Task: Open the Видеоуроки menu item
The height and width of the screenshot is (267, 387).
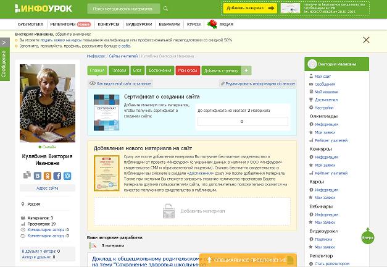Action: (x=139, y=24)
